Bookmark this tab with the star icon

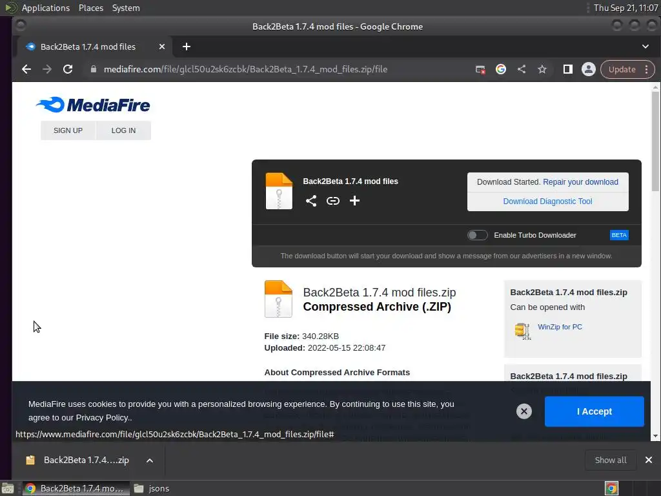(542, 69)
